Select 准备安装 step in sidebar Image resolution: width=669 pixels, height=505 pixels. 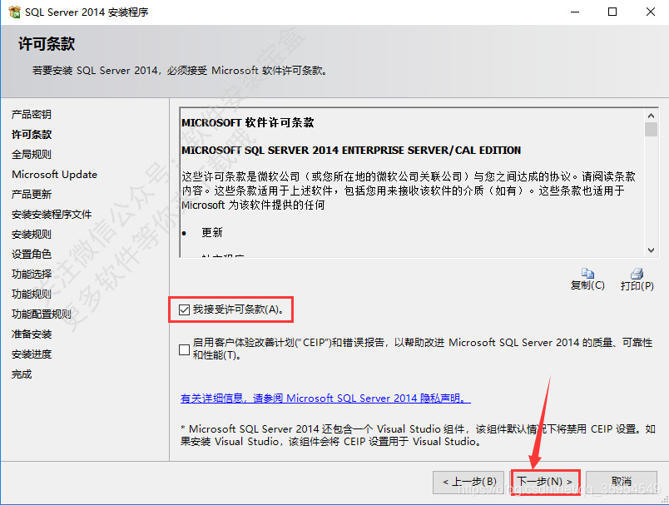31,334
